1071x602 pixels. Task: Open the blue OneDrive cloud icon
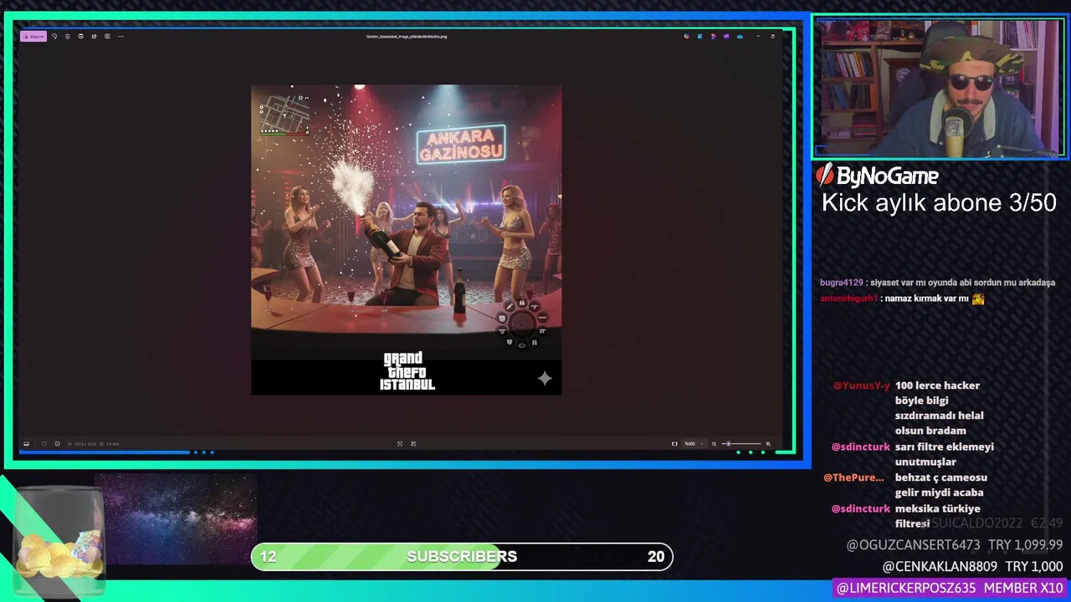coord(740,37)
